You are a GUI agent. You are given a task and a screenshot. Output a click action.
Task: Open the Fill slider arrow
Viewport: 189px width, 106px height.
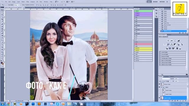pyautogui.click(x=179, y=81)
